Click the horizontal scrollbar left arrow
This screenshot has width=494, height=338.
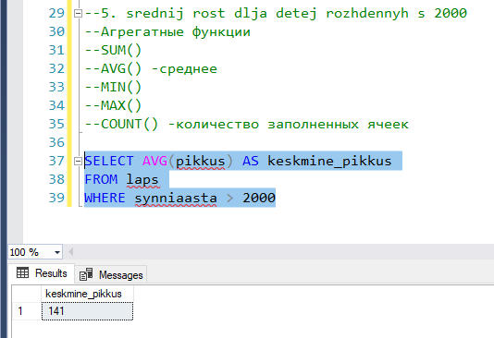pos(70,252)
